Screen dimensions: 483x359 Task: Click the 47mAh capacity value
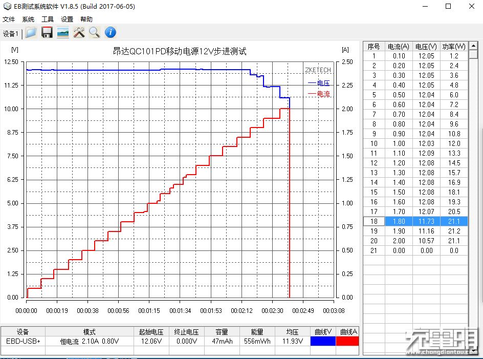[222, 341]
